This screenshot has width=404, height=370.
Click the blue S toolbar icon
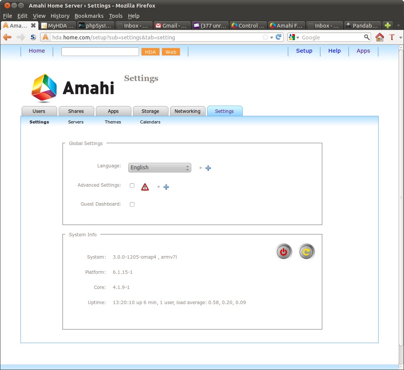[x=33, y=37]
